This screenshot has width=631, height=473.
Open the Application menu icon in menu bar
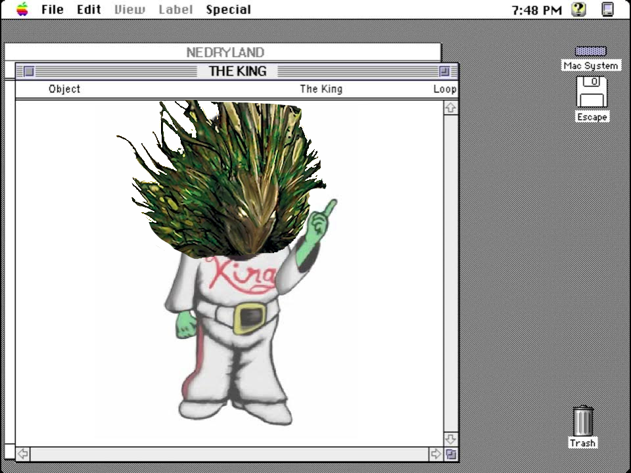tap(608, 9)
